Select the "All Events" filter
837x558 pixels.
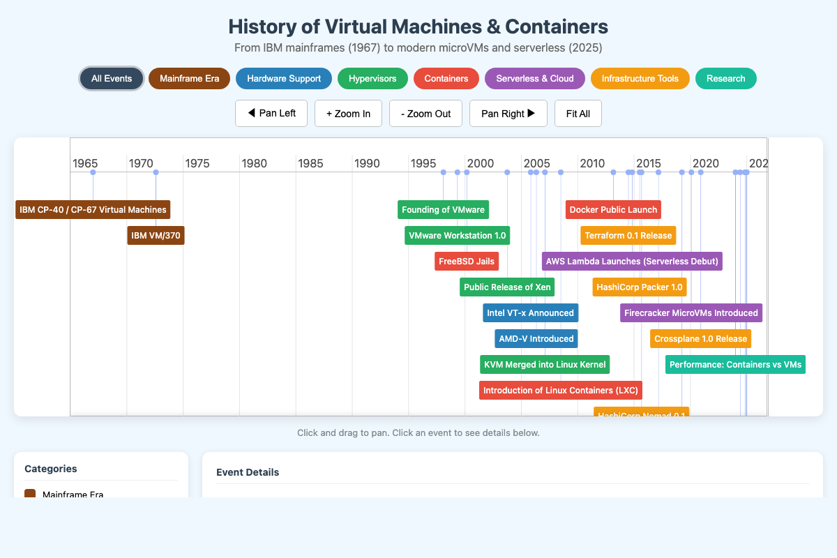111,78
